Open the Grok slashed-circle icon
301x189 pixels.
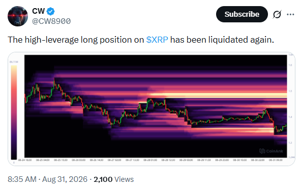tap(277, 14)
